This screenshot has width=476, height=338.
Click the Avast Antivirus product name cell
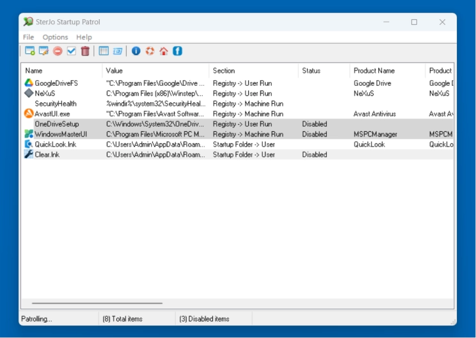[375, 114]
